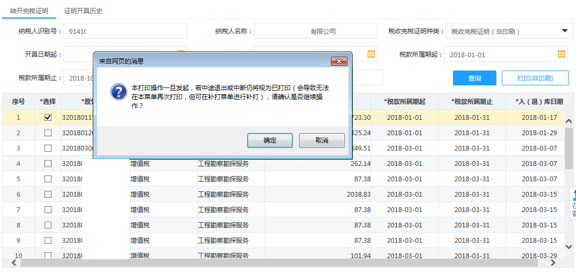Check the row 5 selection checkbox

coord(48,179)
